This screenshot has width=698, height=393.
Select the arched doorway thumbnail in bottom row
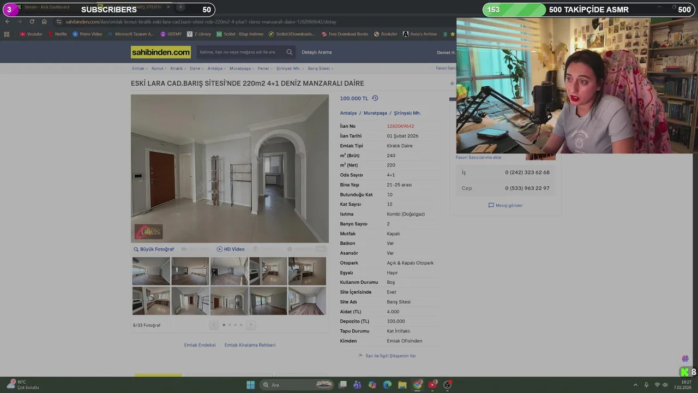tap(229, 301)
